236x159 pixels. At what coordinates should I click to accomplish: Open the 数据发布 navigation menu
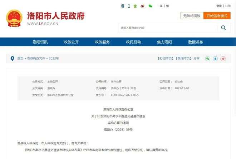(x=196, y=42)
